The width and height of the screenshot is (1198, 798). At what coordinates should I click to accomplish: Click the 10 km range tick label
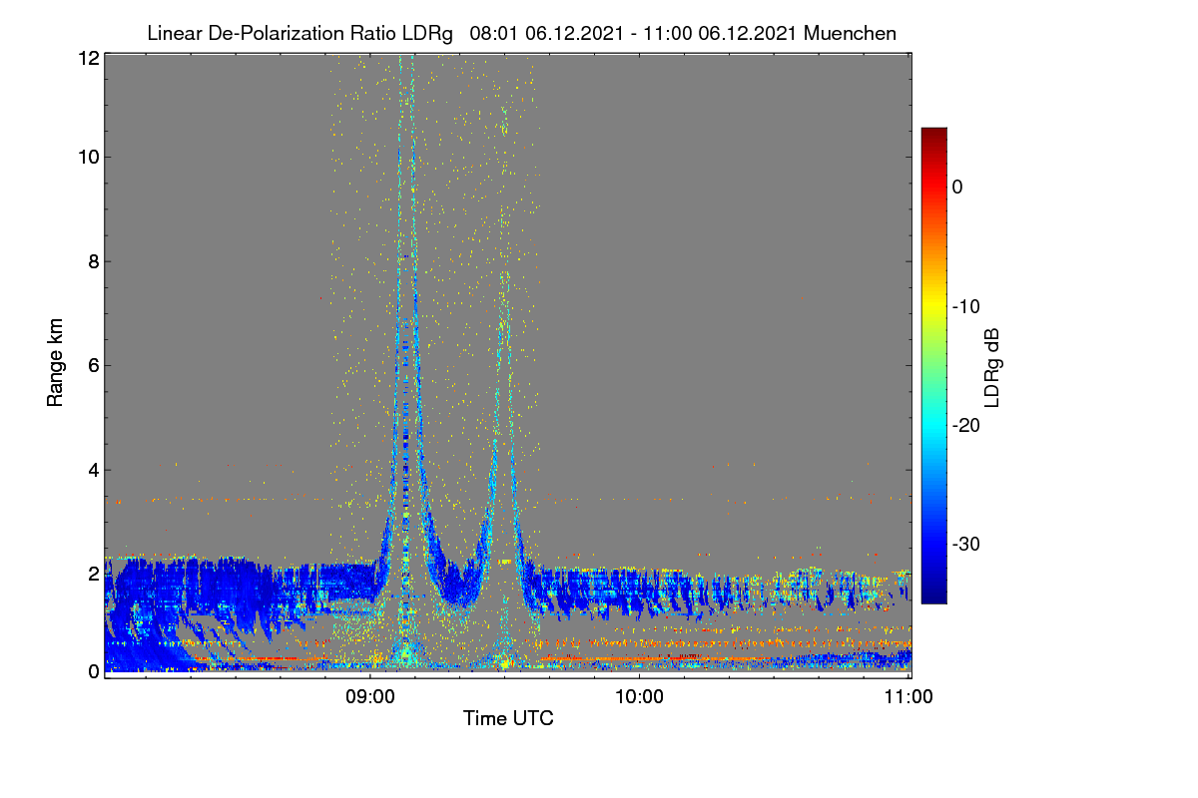88,157
